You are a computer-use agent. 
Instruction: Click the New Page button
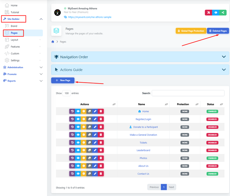coord(63,80)
